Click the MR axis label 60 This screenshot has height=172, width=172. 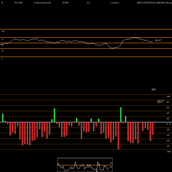168,108
